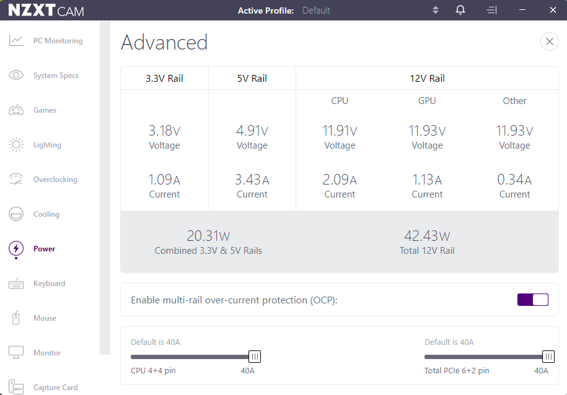The image size is (567, 395).
Task: Click the CPU 4+4 pin slider handle
Action: 255,357
